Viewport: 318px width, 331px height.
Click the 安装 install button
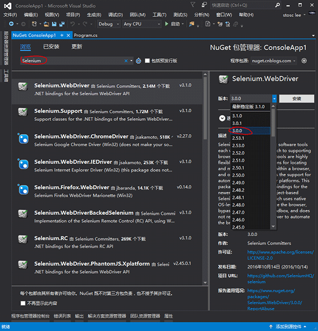coord(296,99)
